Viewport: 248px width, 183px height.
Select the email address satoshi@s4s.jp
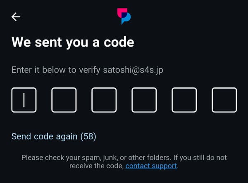pos(133,70)
